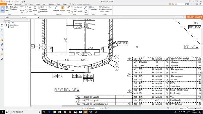Switch to the View ribbon tab
Screen dimensions: 203x114
point(25,4)
